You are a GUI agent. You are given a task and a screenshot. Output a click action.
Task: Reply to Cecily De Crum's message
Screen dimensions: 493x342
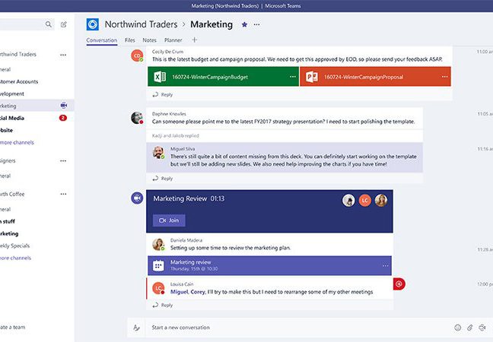(163, 94)
